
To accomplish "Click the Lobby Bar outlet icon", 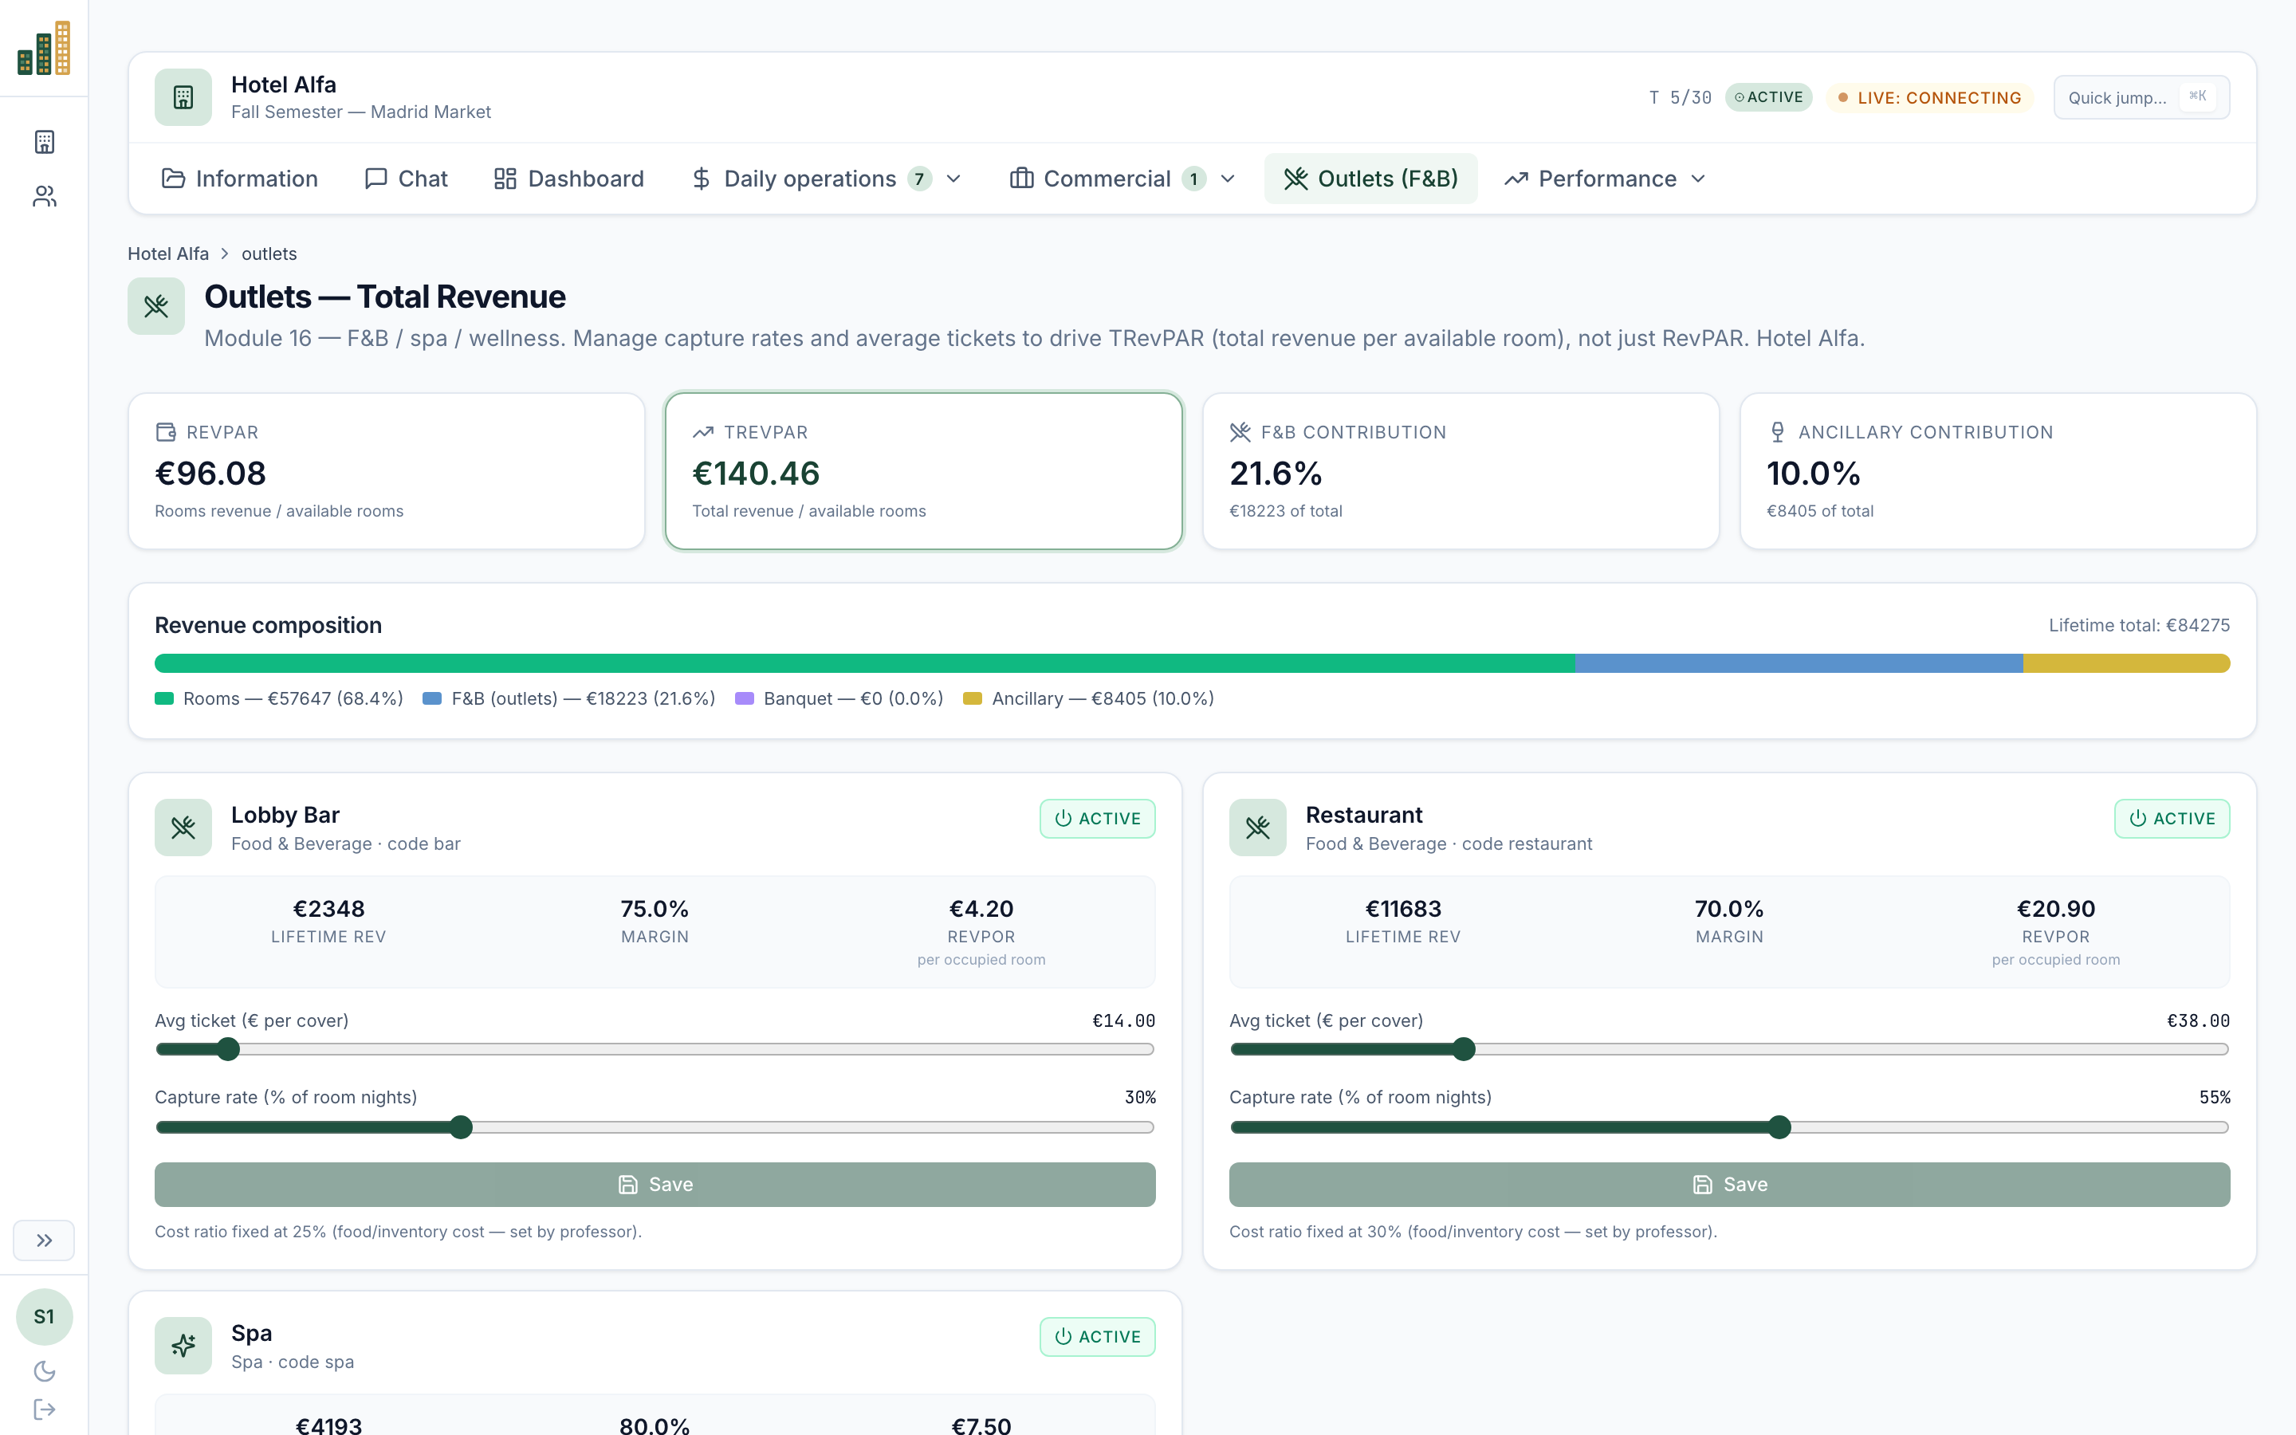I will [183, 828].
